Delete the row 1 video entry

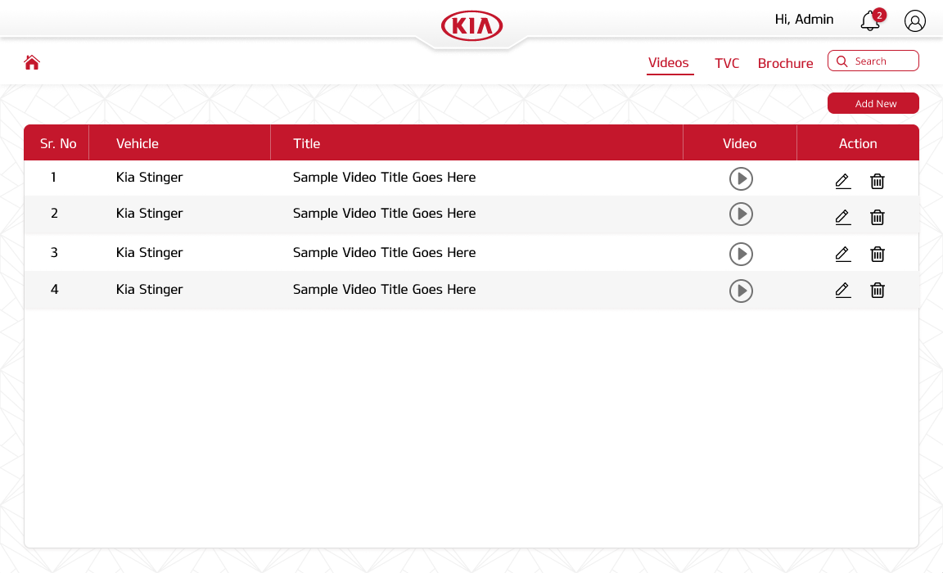pyautogui.click(x=877, y=181)
